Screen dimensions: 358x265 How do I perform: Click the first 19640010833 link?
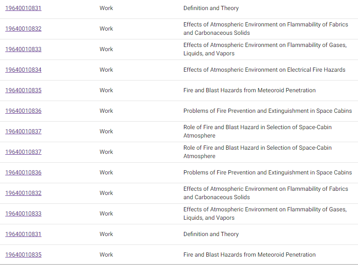click(x=23, y=49)
